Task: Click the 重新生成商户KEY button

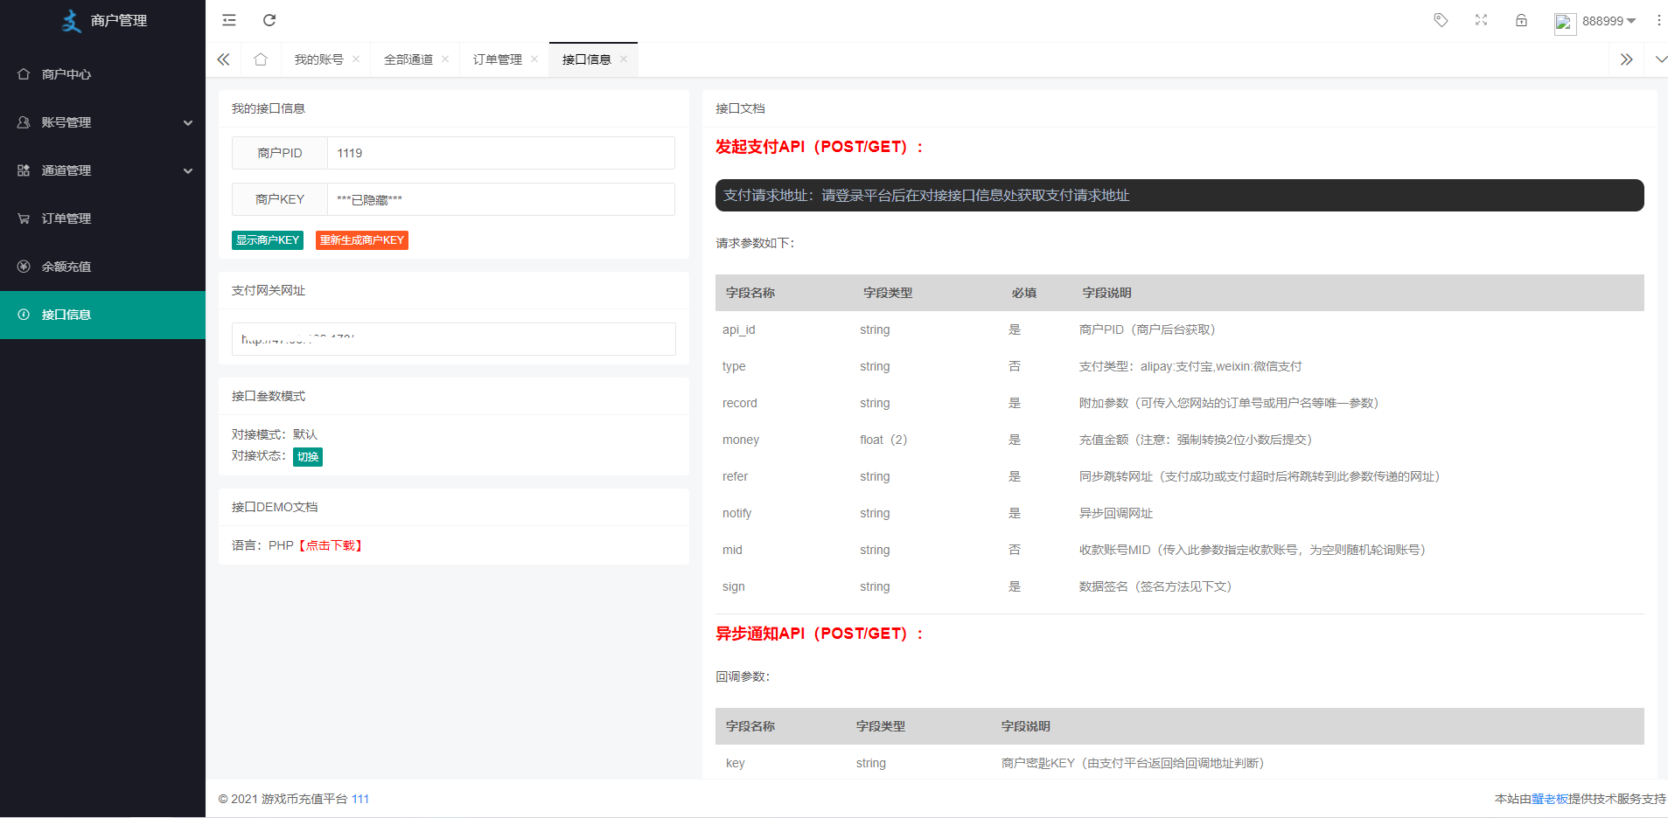Action: point(361,240)
